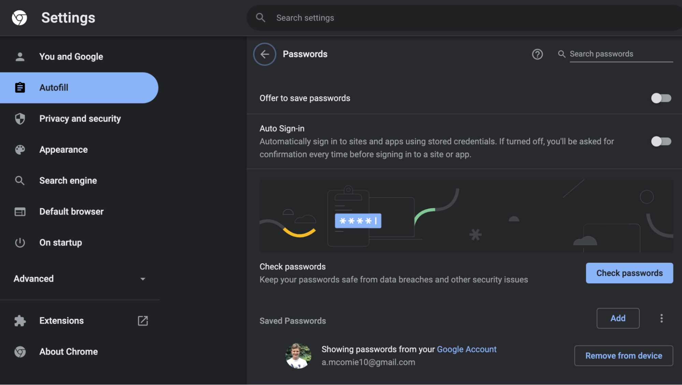Turn on the Auto Sign-in toggle
This screenshot has height=385, width=682.
tap(661, 141)
